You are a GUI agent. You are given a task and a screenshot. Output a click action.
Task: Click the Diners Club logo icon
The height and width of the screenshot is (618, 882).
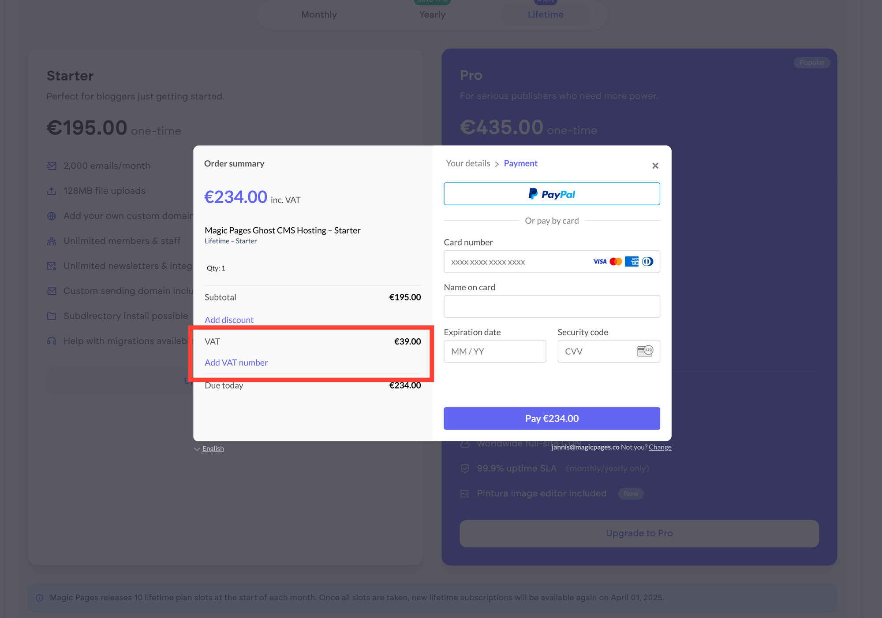pyautogui.click(x=647, y=262)
